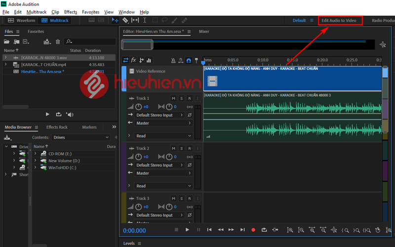
Task: Click the Sends icon in editor toolbar
Action: (x=141, y=60)
